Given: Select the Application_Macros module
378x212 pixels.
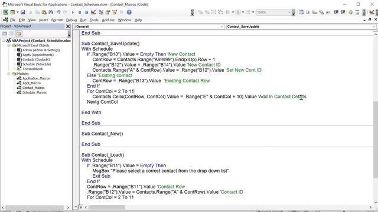Looking at the screenshot, I should pos(36,78).
